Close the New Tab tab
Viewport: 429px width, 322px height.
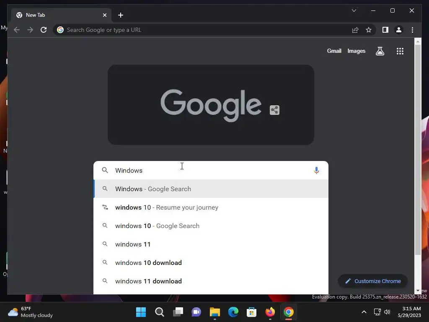[x=104, y=15]
